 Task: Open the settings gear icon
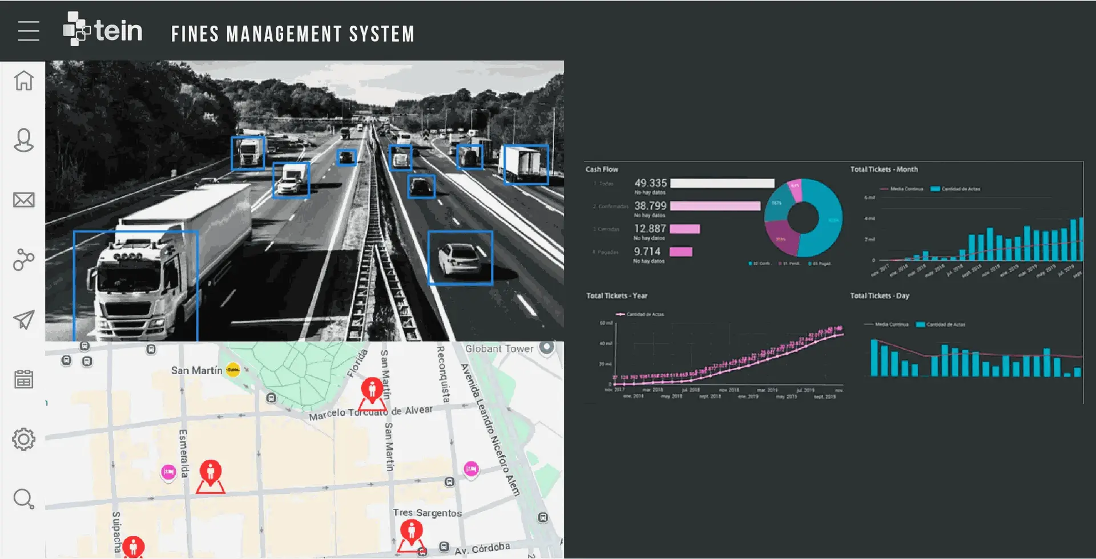[x=24, y=439]
